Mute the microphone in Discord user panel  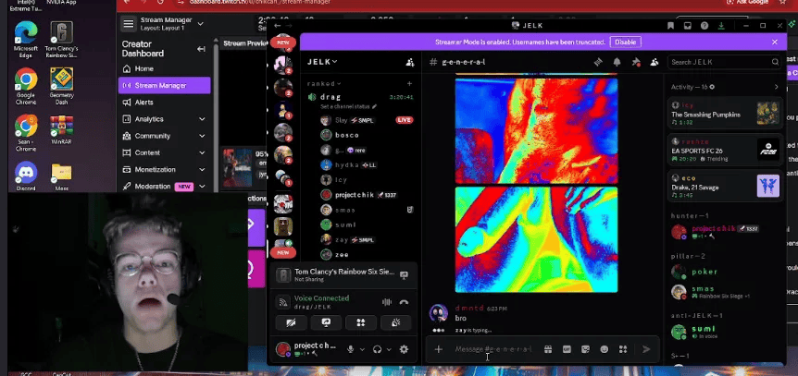350,349
